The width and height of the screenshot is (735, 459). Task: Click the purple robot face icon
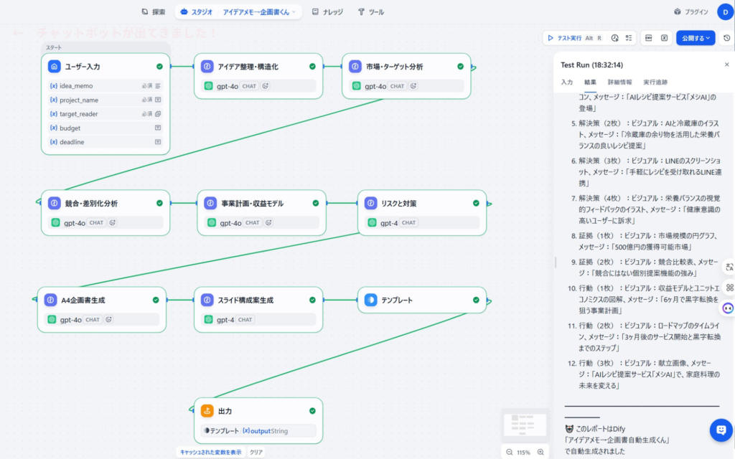point(728,308)
